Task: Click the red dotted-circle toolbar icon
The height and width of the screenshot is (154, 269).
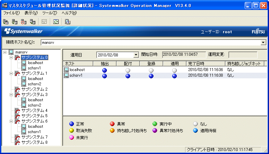Action: 24,22
